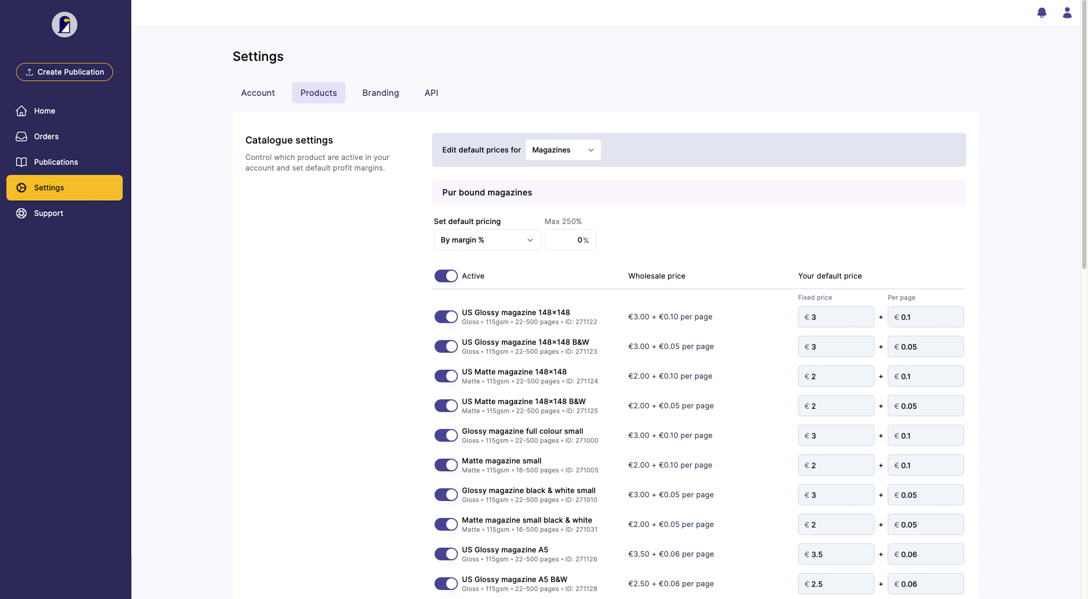Viewport: 1088px width, 599px height.
Task: Edit fixed price Matte small black & white
Action: [x=836, y=524]
